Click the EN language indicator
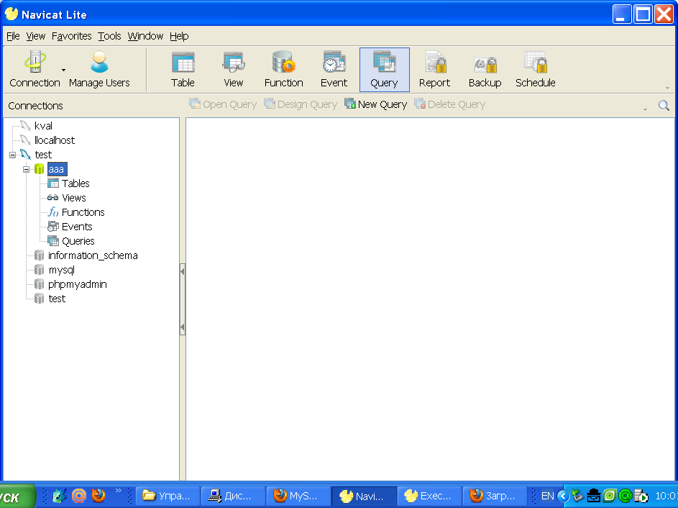The width and height of the screenshot is (678, 508). click(547, 496)
